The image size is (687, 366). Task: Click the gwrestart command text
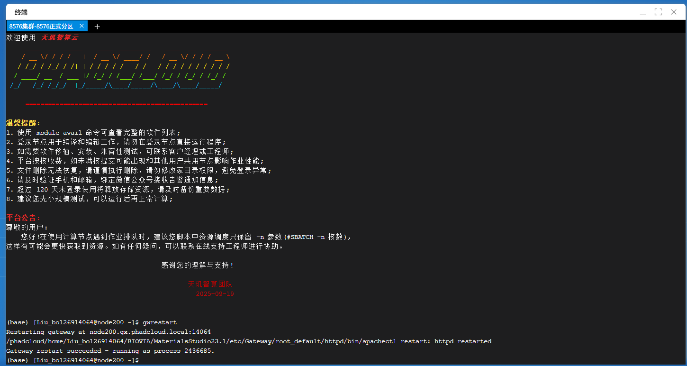pos(160,322)
